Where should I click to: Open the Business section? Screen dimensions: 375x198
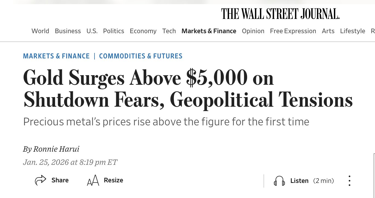68,31
